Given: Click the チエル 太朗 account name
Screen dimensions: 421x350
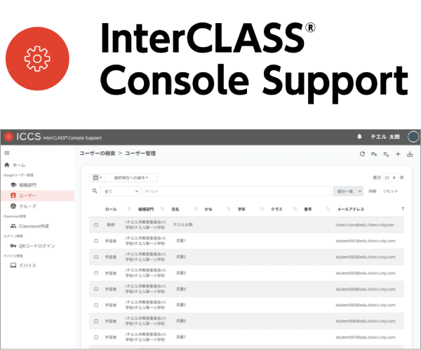Looking at the screenshot, I should coord(385,137).
